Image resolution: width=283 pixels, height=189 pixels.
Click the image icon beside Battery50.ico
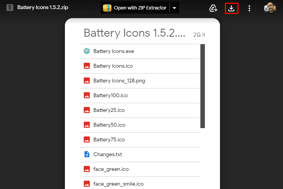click(x=87, y=125)
